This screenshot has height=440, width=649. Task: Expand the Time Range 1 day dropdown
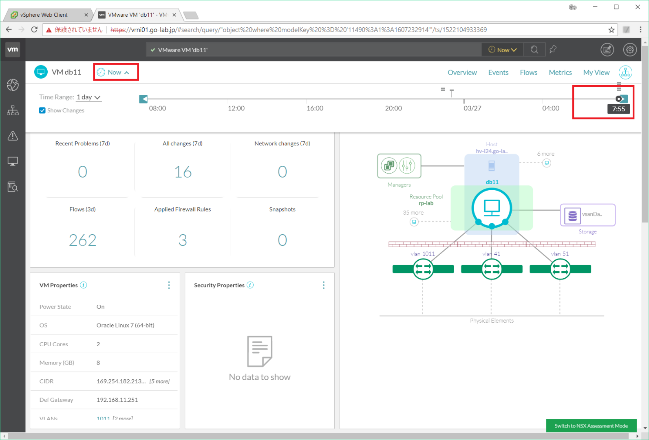88,97
